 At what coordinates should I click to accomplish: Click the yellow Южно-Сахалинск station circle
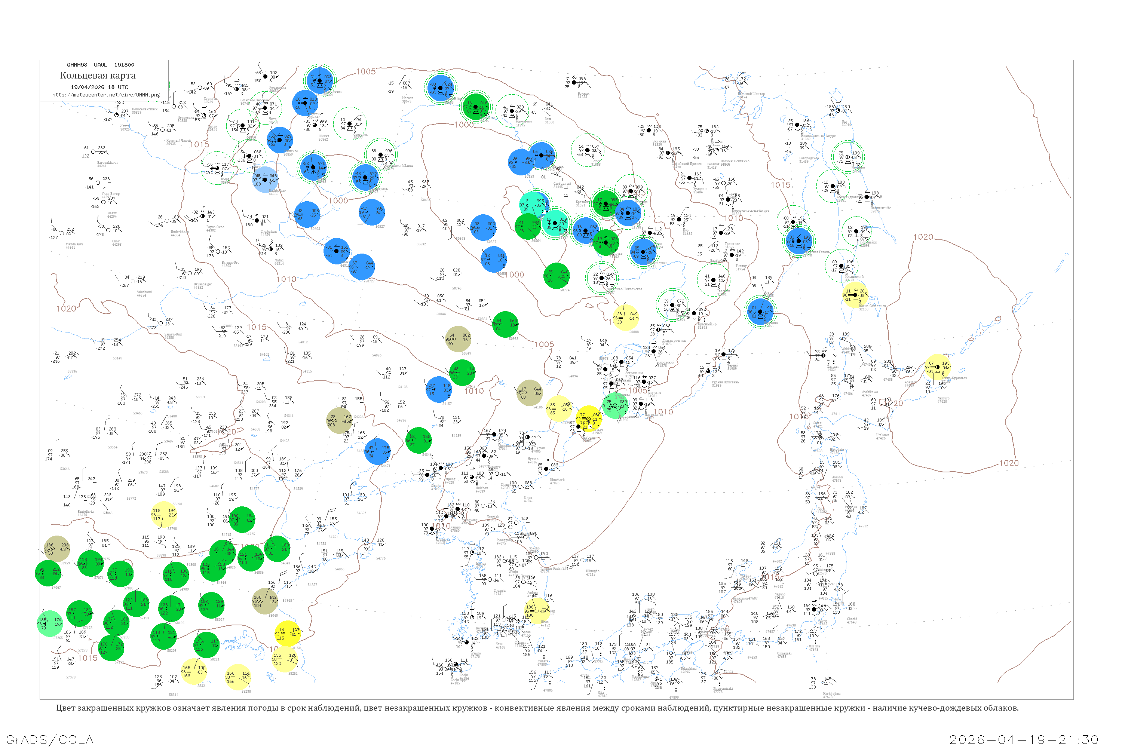point(855,295)
